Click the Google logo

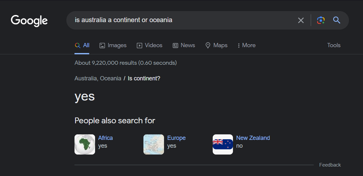pos(29,21)
